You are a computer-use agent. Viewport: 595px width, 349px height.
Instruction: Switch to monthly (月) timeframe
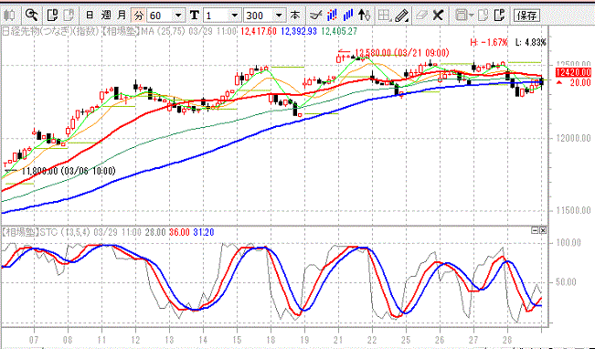pyautogui.click(x=122, y=16)
